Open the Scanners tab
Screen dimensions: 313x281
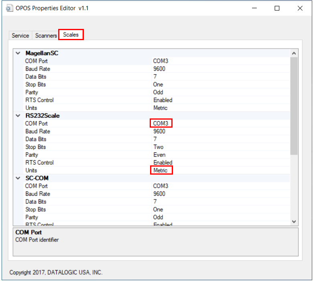point(46,36)
